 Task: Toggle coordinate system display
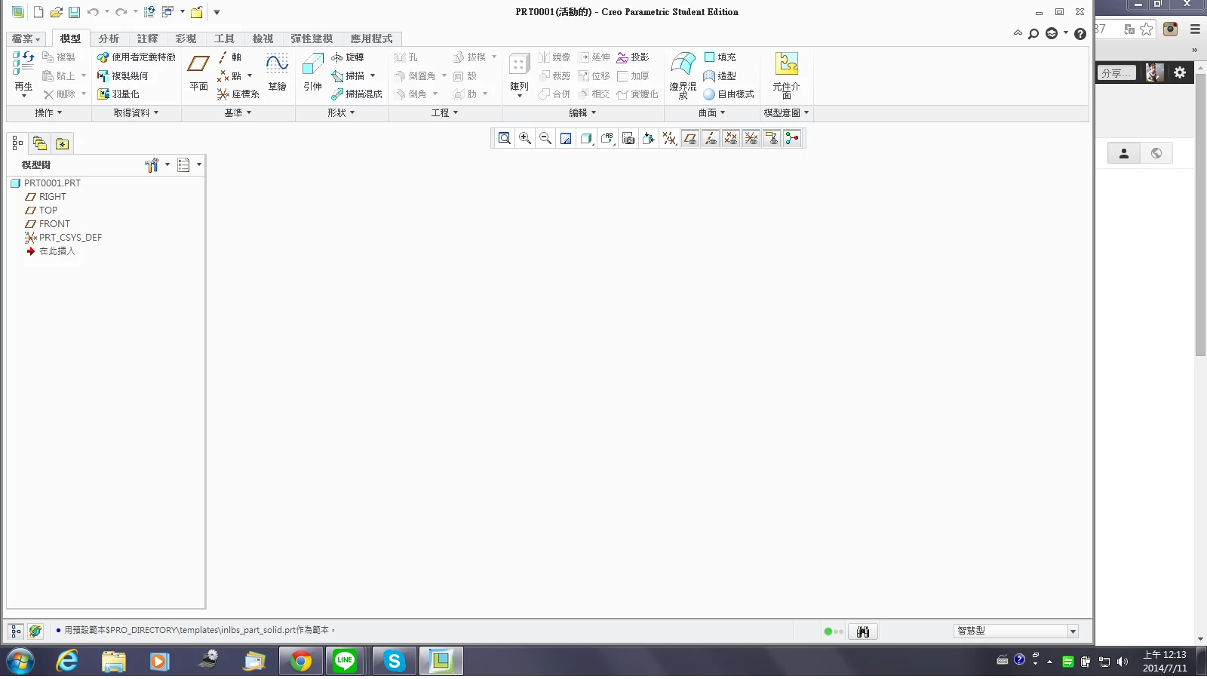point(751,138)
